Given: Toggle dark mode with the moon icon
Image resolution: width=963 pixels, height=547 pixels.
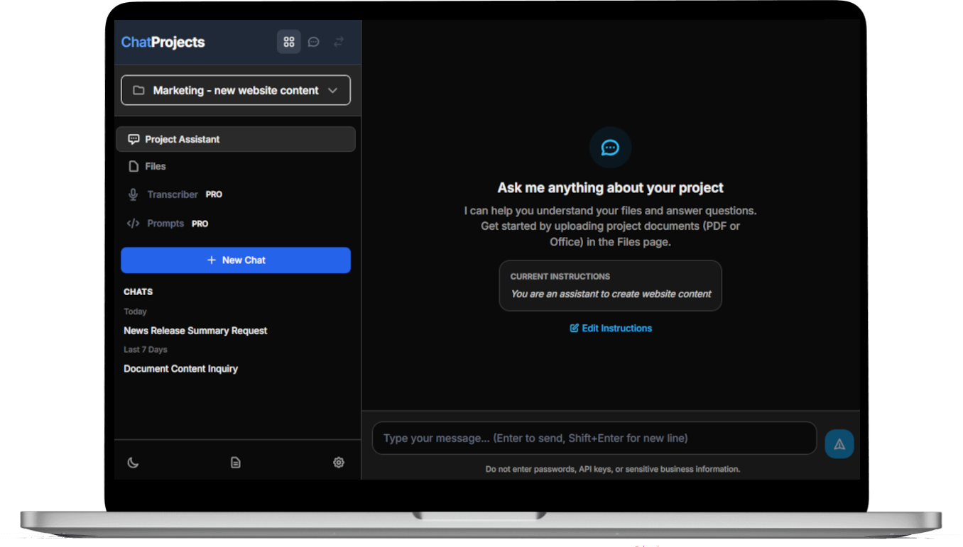Looking at the screenshot, I should click(133, 463).
